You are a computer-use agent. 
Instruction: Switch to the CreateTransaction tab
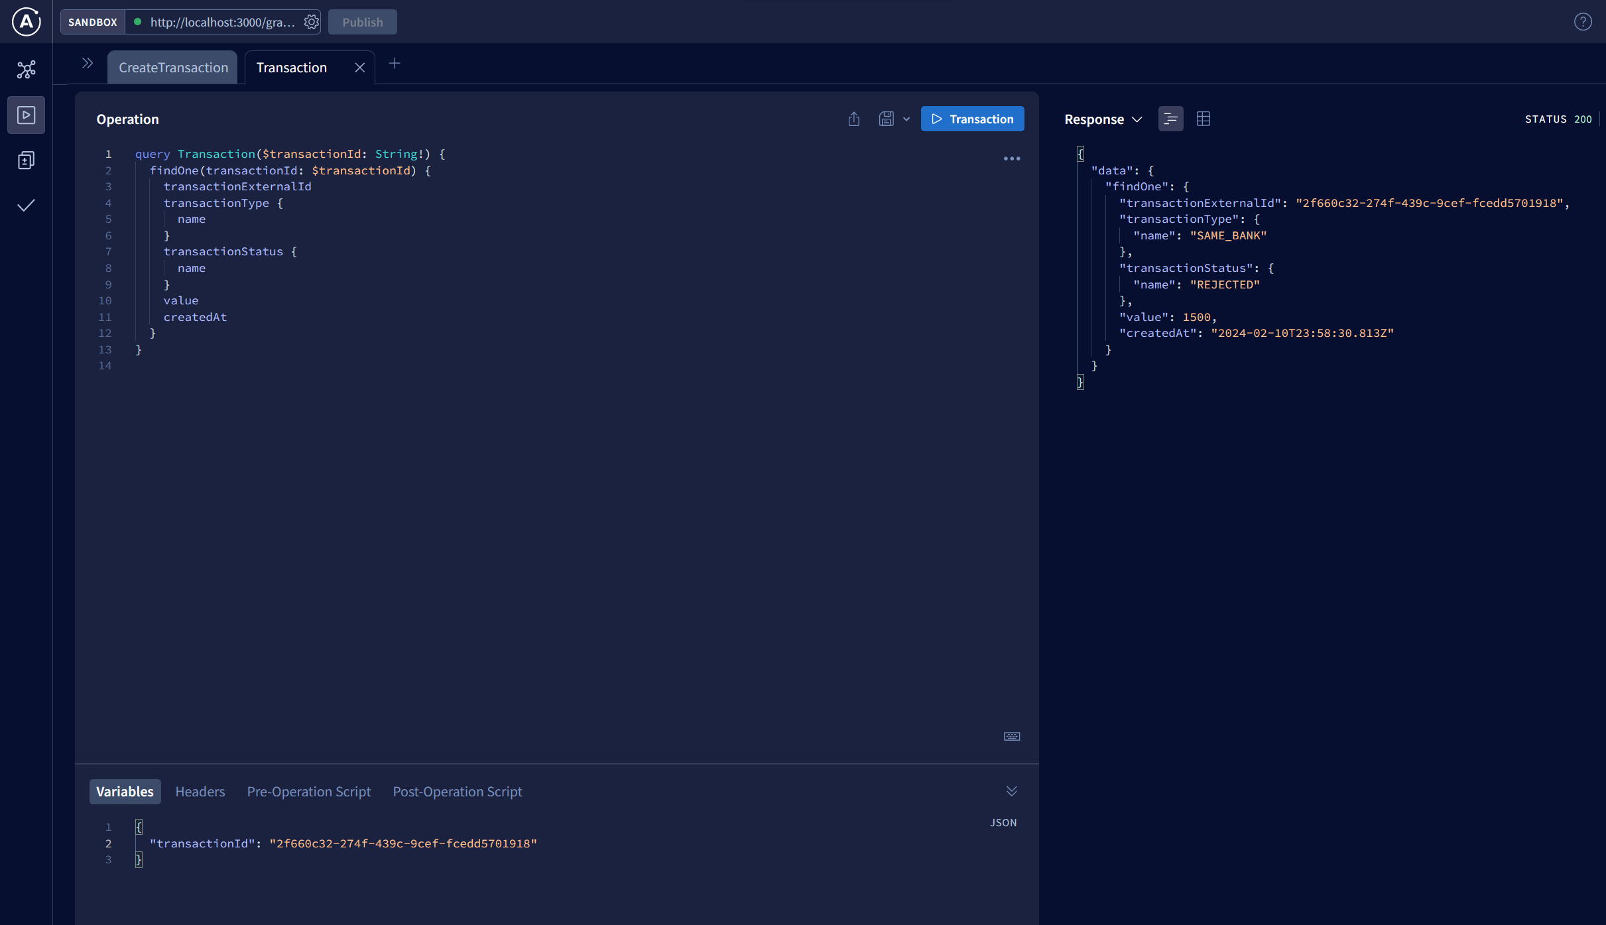[x=173, y=68]
